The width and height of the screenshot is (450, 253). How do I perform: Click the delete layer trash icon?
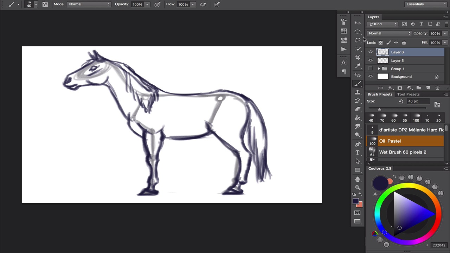[437, 88]
